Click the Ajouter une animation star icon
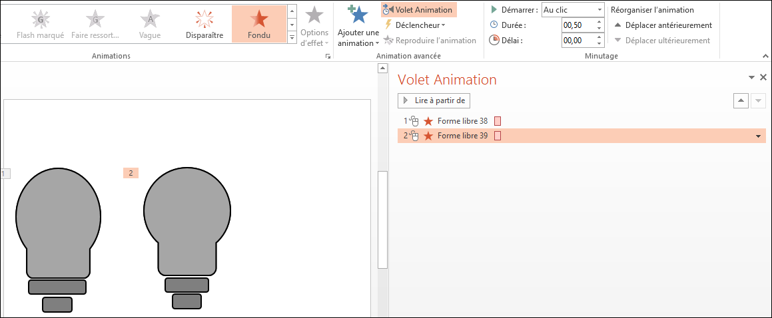The width and height of the screenshot is (772, 318). coord(358,15)
